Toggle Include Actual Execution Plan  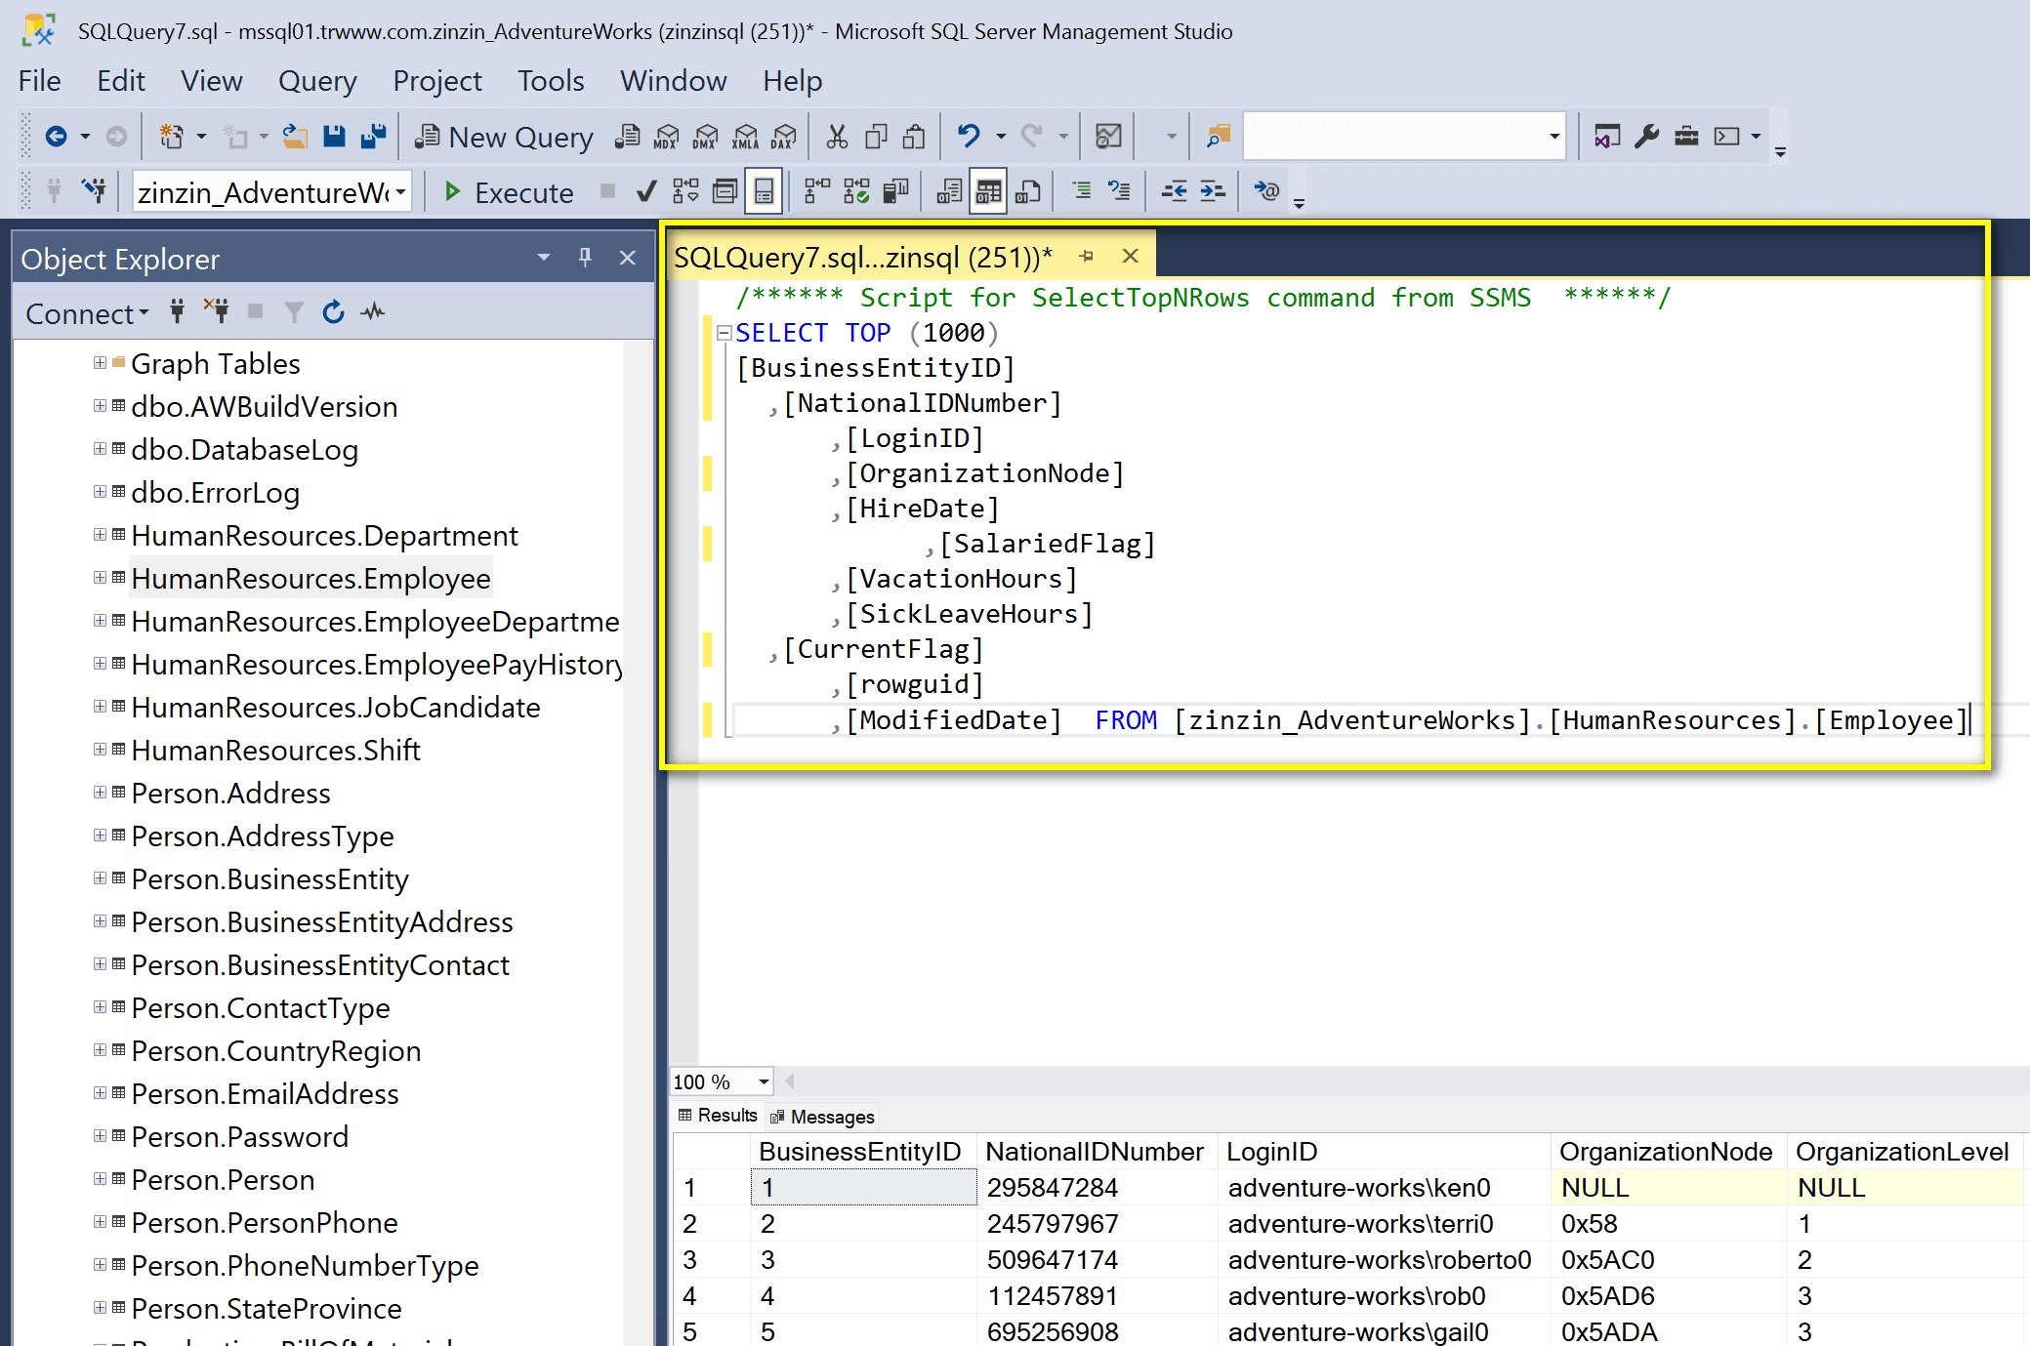pyautogui.click(x=817, y=191)
